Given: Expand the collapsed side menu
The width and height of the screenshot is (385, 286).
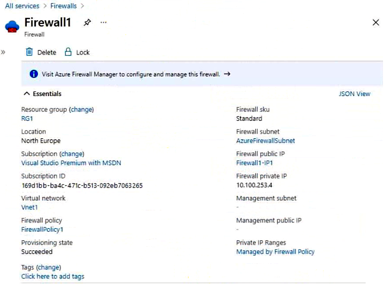Looking at the screenshot, I should pyautogui.click(x=3, y=52).
